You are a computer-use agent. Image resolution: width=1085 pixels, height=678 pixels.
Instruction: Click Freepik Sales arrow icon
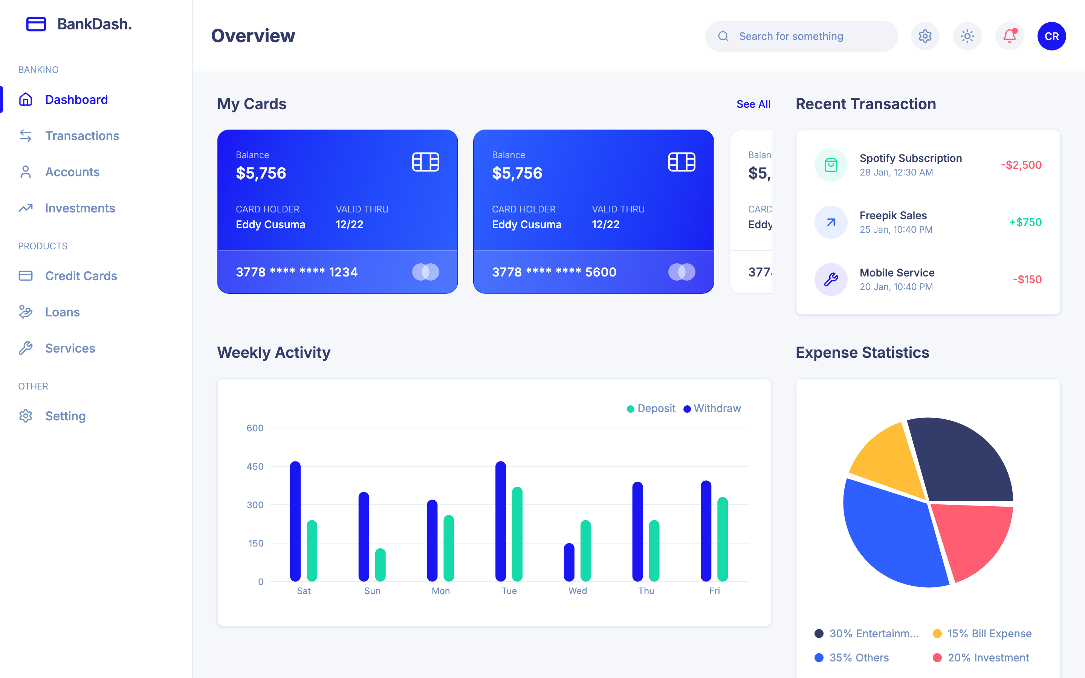click(831, 222)
